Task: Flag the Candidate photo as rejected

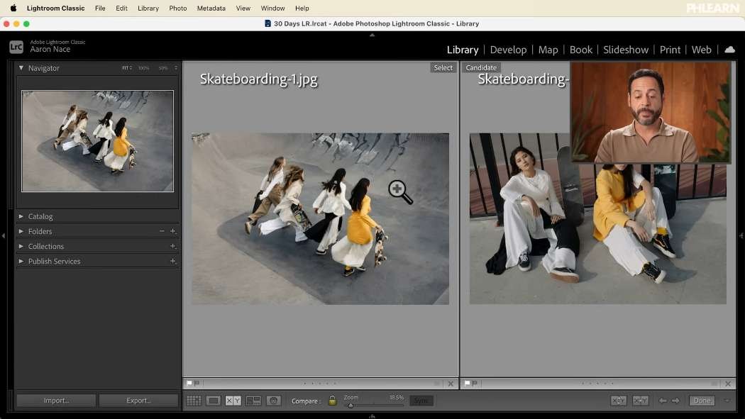Action: click(474, 383)
